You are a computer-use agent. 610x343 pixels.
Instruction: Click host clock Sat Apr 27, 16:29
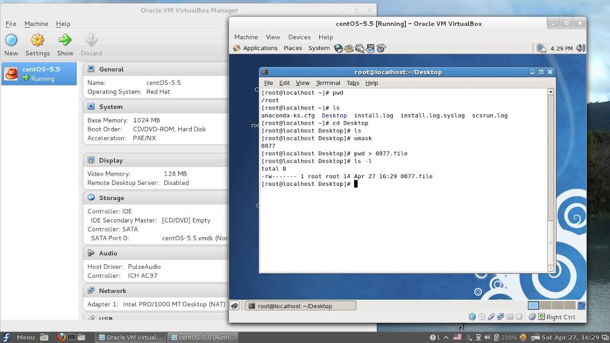click(570, 337)
